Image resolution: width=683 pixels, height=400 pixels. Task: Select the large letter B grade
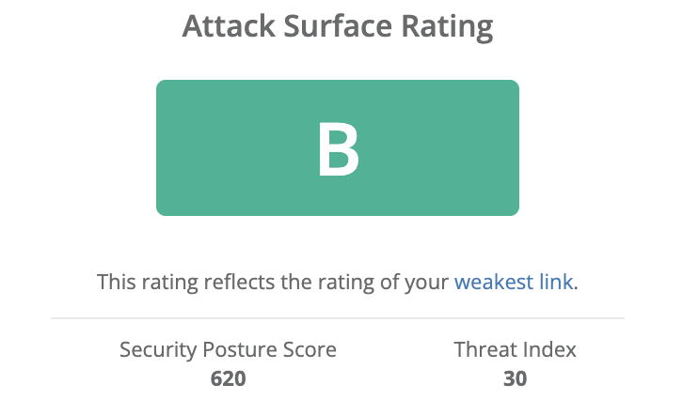coord(338,149)
